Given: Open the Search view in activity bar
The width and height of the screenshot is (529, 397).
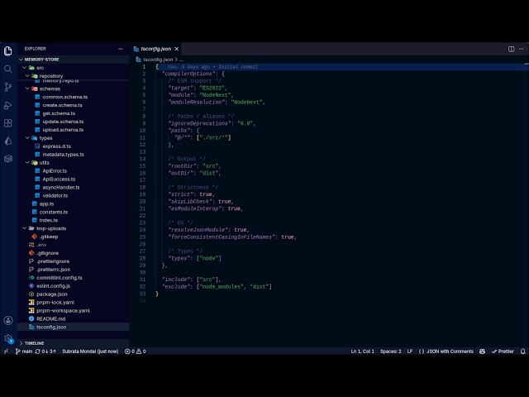Looking at the screenshot, I should 8,69.
